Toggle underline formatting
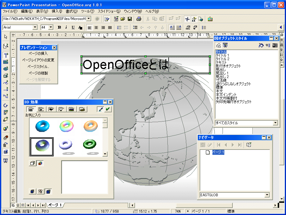This screenshot has width=286, height=215. [73, 27]
